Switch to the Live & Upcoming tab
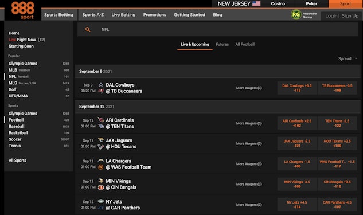The image size is (363, 215). click(195, 44)
